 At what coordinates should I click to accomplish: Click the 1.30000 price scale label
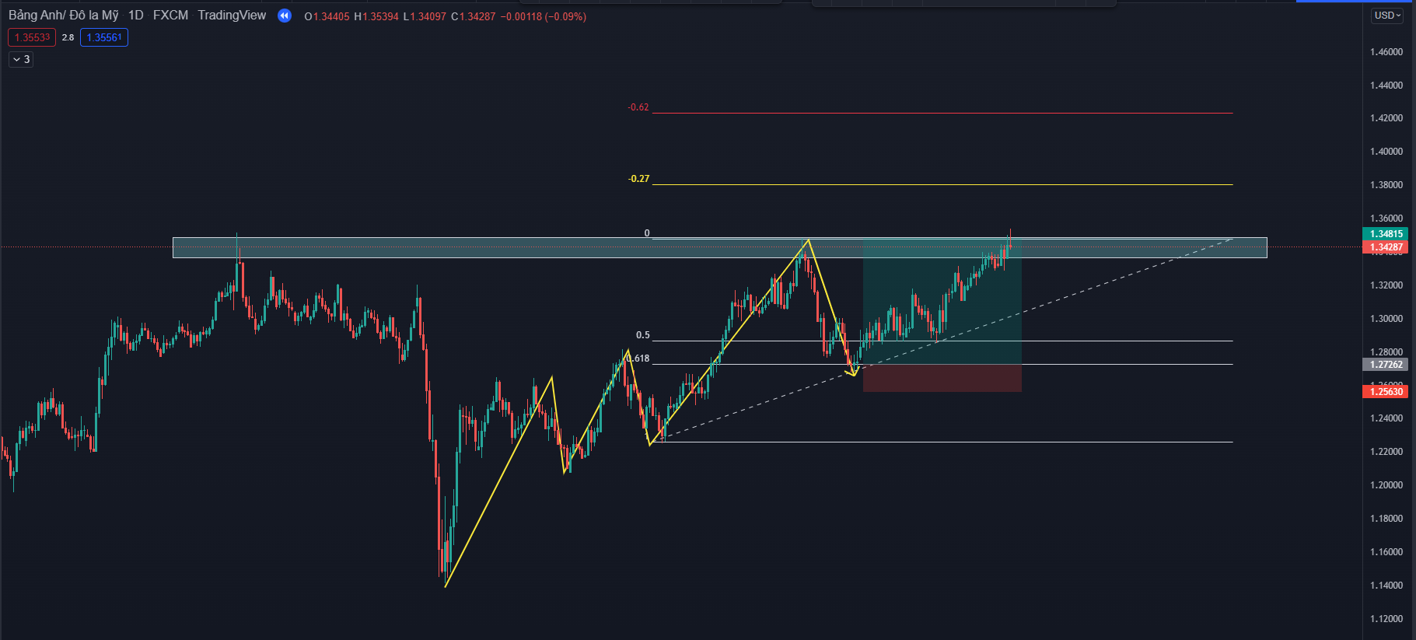1386,319
